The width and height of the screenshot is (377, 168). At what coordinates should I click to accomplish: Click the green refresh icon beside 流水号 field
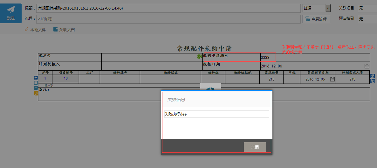(200, 56)
